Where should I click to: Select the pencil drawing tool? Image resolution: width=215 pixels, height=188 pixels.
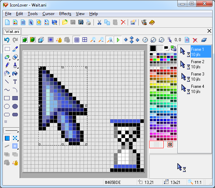point(7,65)
